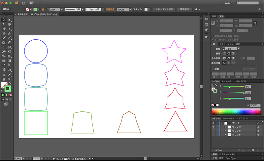Image resolution: width=264 pixels, height=161 pixels.
Task: Choose round cap stroke end option
Action: click(x=229, y=54)
